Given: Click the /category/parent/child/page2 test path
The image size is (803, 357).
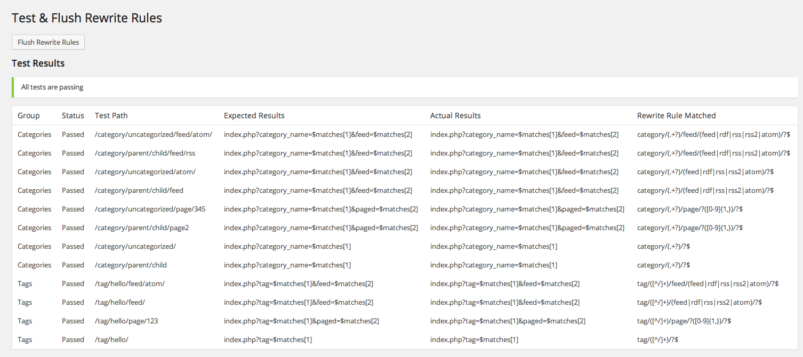Looking at the screenshot, I should pos(142,228).
